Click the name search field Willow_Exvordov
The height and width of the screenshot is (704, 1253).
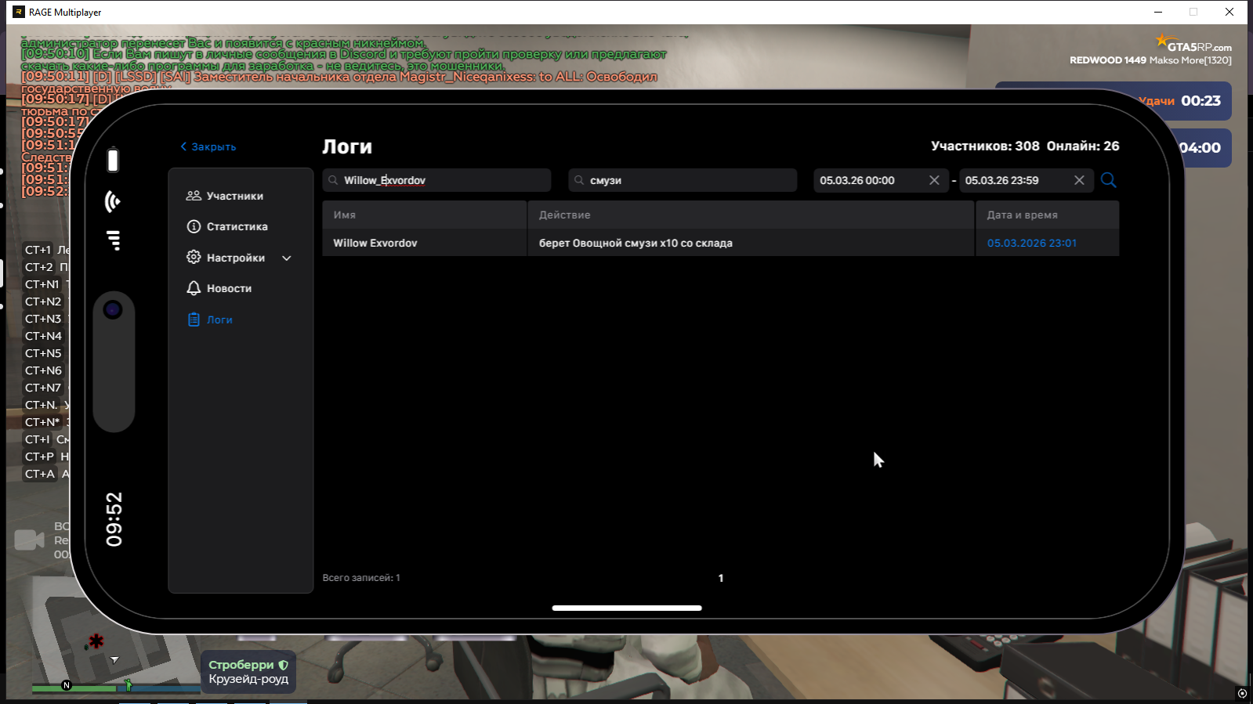click(x=436, y=180)
